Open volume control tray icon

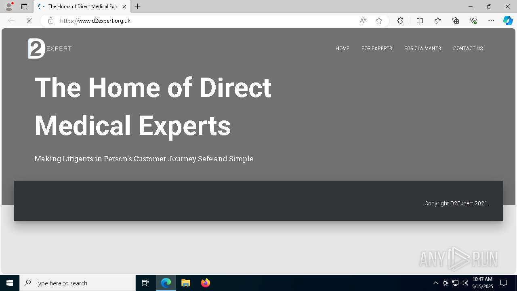point(465,283)
